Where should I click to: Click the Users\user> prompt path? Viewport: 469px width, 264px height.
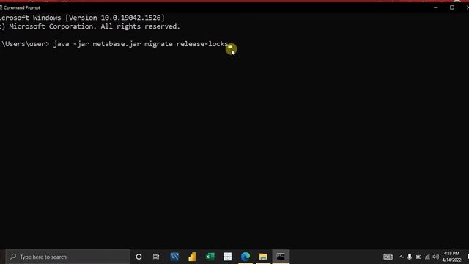pyautogui.click(x=25, y=44)
